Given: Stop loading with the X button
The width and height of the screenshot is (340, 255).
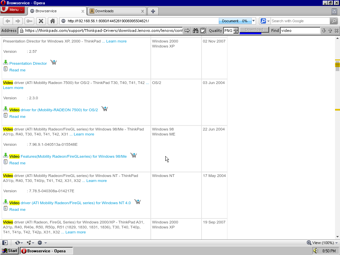Looking at the screenshot, I should point(41,21).
